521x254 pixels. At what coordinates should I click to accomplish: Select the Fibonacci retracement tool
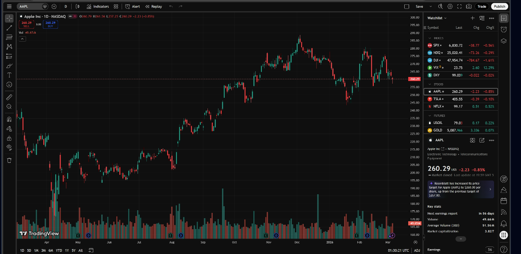coord(9,37)
